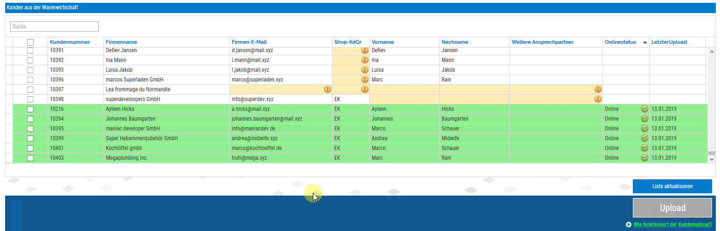The width and height of the screenshot is (720, 231).
Task: Click the Onlinestatus sort arrow
Action: pyautogui.click(x=645, y=42)
